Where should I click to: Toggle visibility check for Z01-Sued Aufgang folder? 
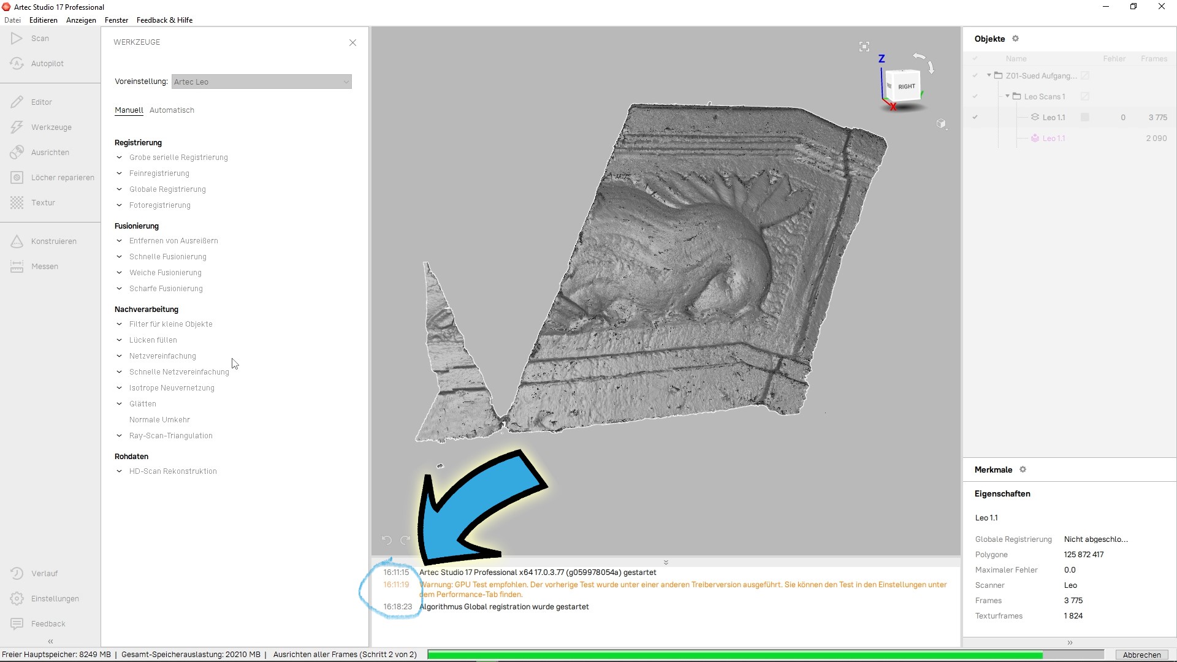tap(975, 76)
